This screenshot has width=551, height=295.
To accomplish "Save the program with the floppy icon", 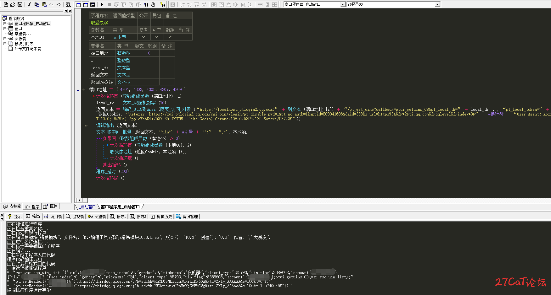I will tap(20, 4).
